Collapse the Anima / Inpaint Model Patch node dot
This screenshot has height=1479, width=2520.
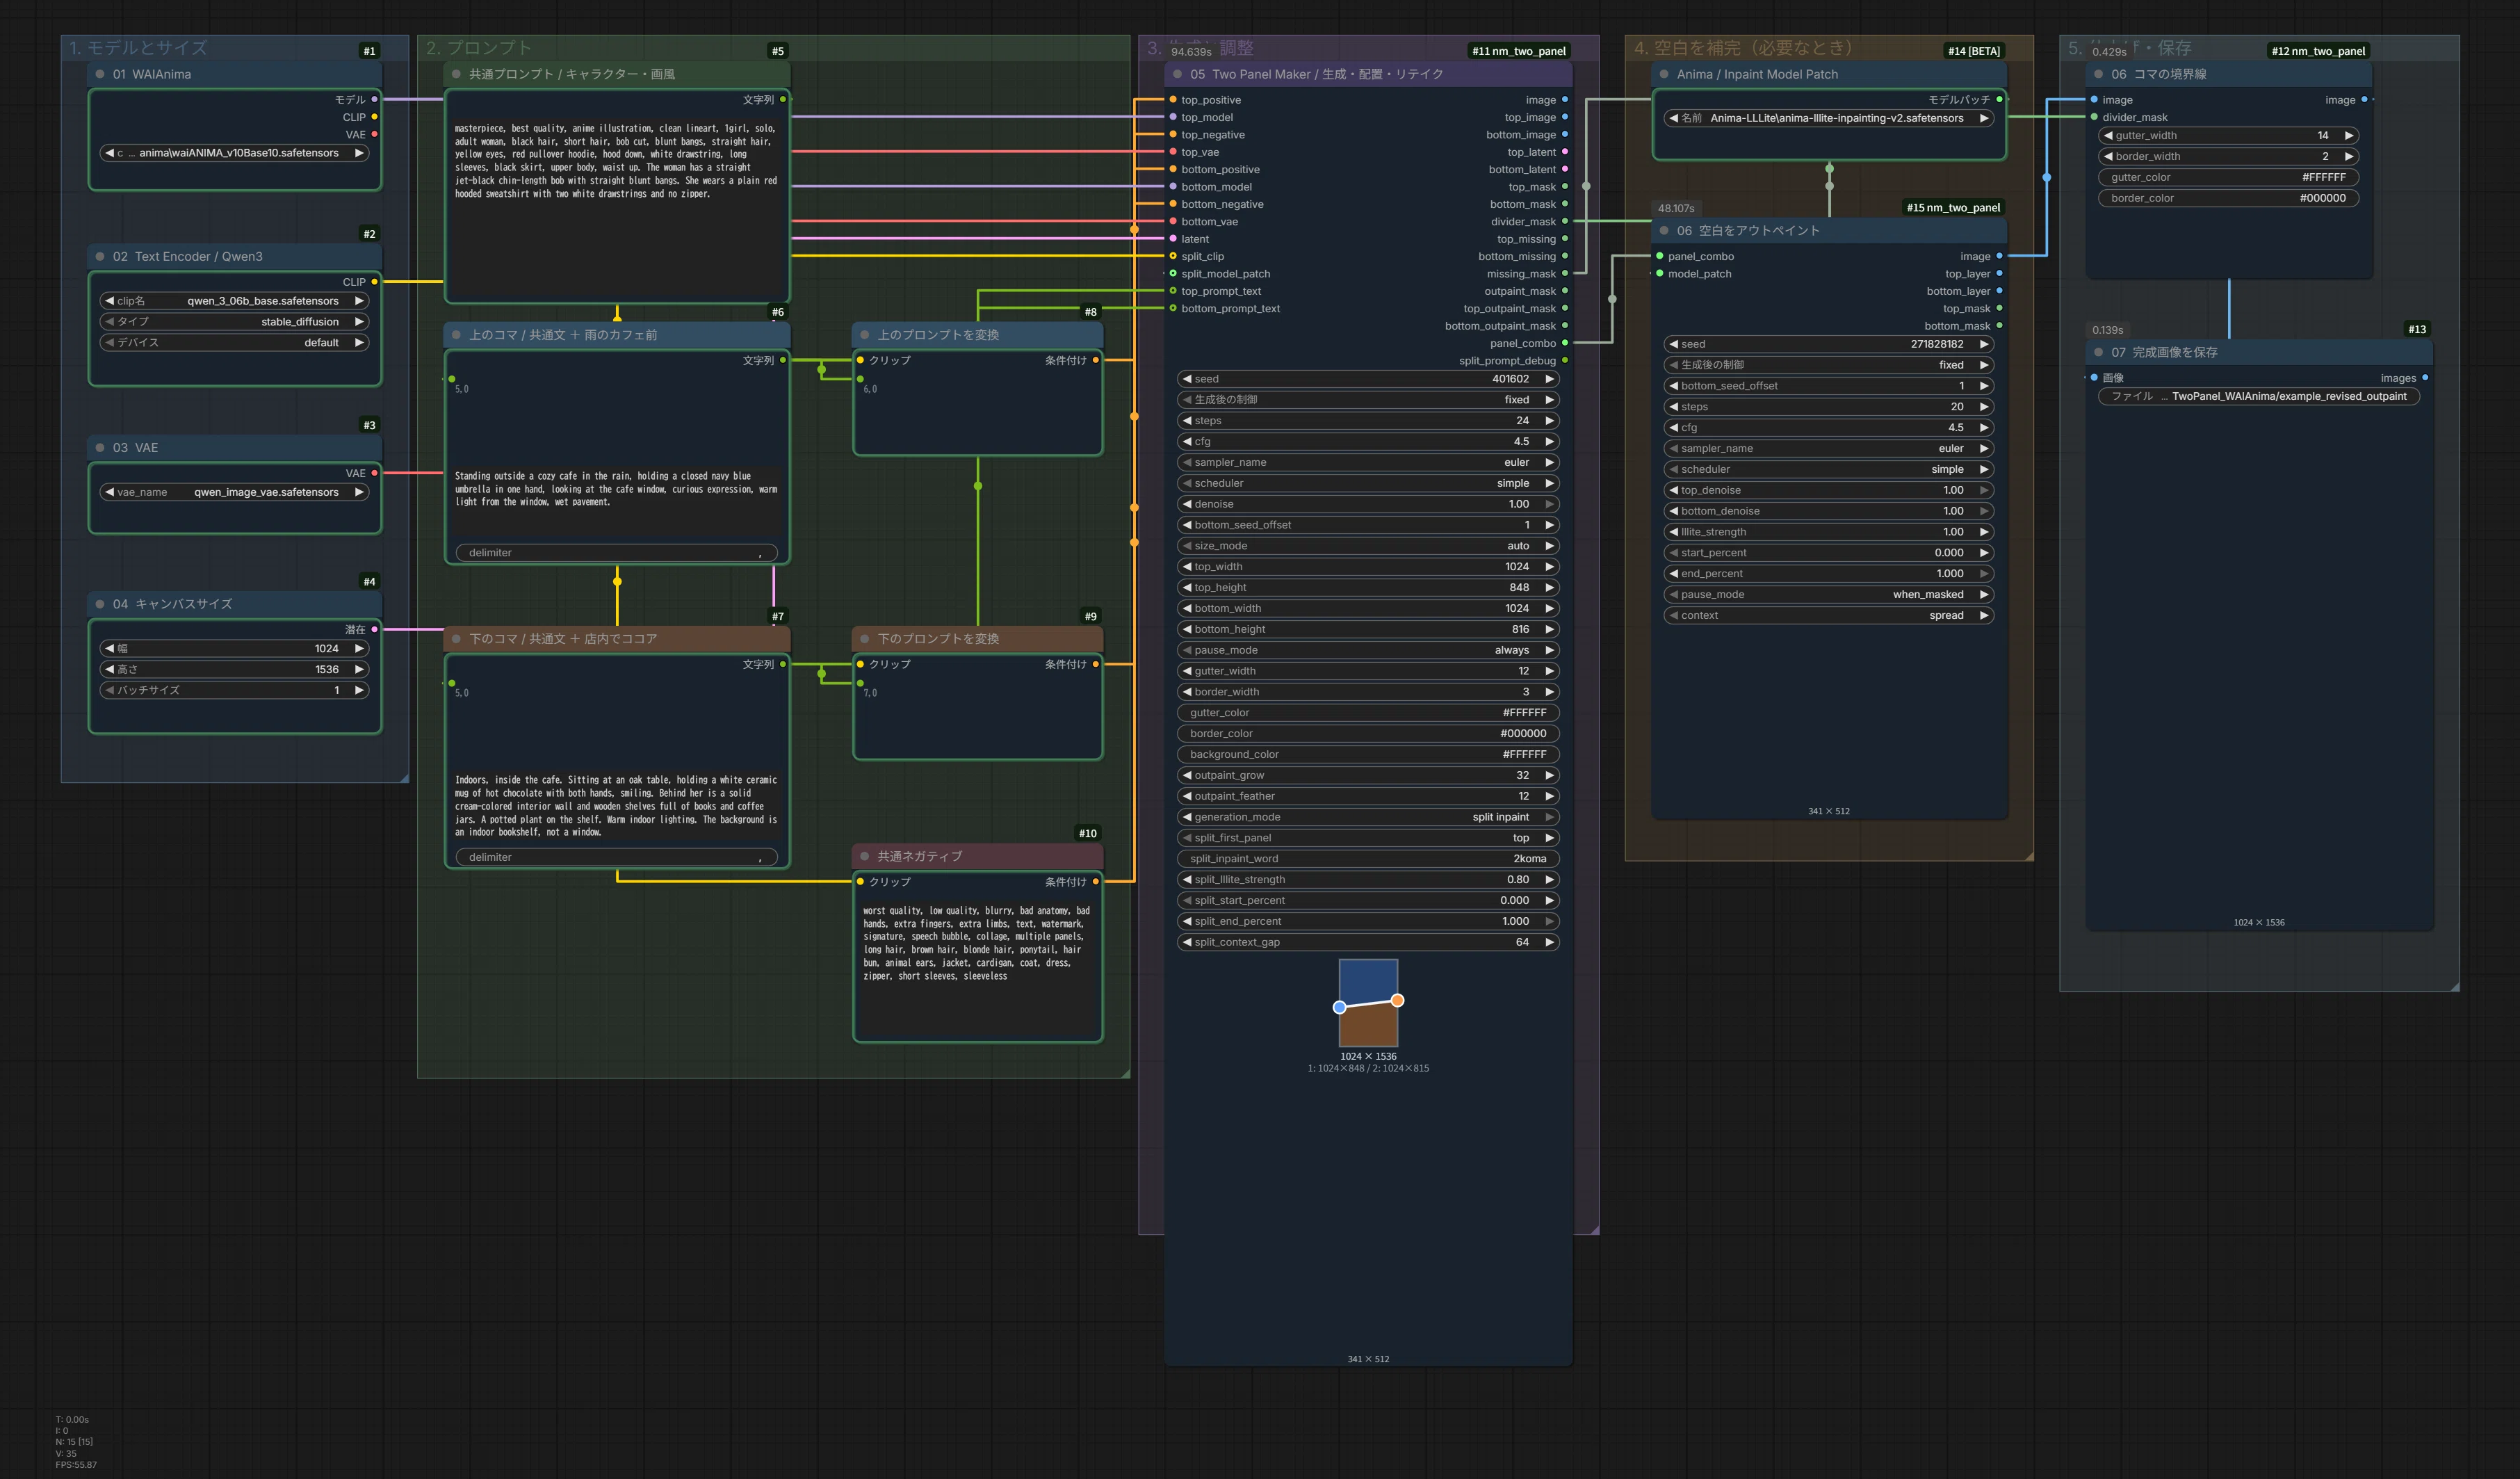pos(1664,74)
